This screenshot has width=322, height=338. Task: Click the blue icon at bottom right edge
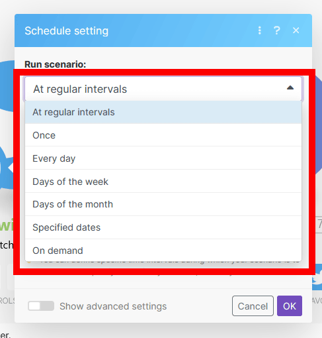[x=317, y=277]
